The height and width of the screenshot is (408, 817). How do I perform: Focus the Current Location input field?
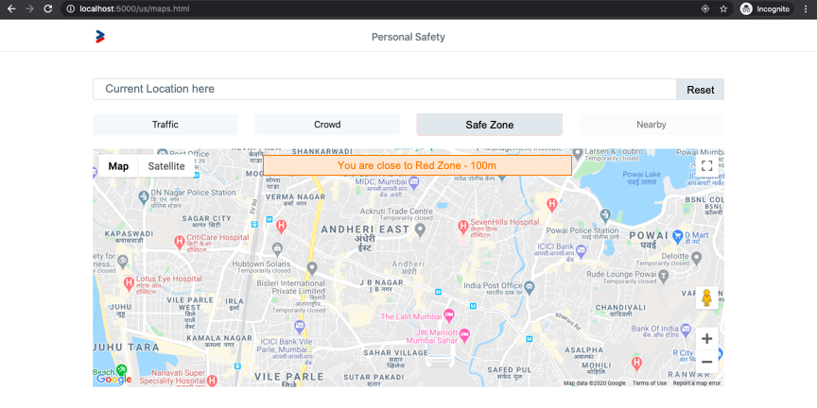tap(385, 89)
